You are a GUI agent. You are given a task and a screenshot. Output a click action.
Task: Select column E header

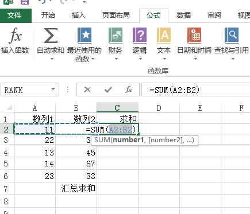click(200, 108)
